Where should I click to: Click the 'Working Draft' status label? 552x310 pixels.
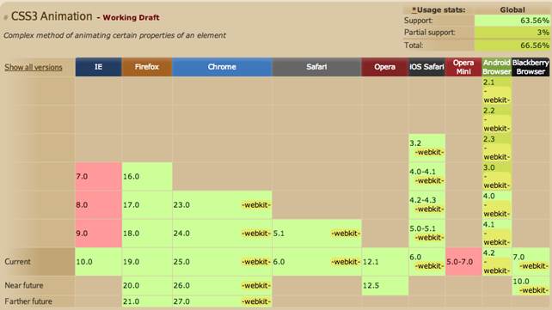131,17
